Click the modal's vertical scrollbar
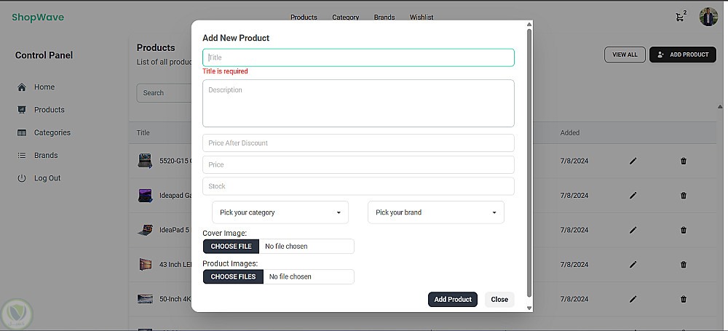The width and height of the screenshot is (728, 331). click(529, 160)
